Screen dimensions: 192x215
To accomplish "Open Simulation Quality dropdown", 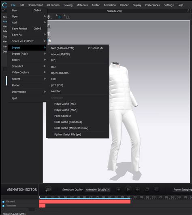I will [98, 190].
